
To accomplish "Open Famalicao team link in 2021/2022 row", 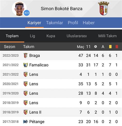I will [x=39, y=65].
